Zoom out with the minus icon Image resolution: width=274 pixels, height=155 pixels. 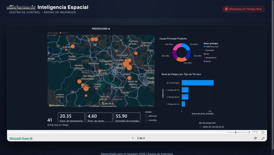(227, 132)
